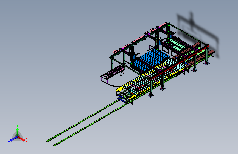The image size is (238, 154).
Task: Click the red X axis arrow of the triad
Action: (x=21, y=139)
